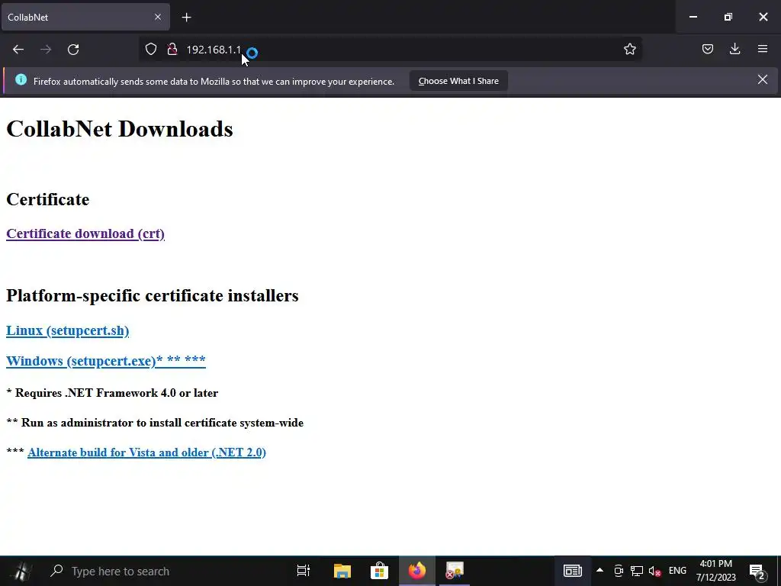Download the certificate (crt) link

85,233
